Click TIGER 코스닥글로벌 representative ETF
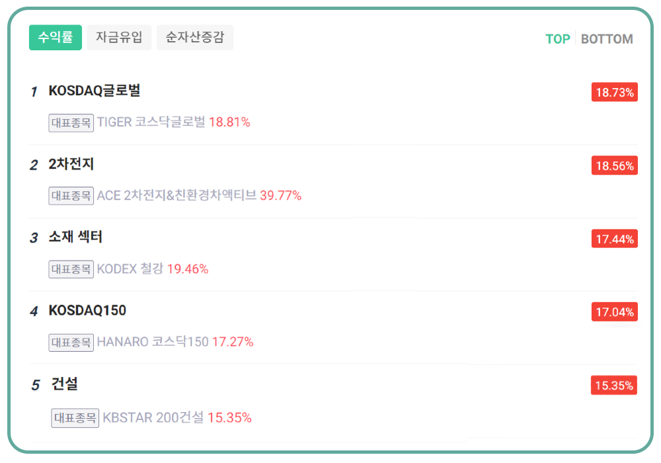This screenshot has width=661, height=463. [151, 122]
